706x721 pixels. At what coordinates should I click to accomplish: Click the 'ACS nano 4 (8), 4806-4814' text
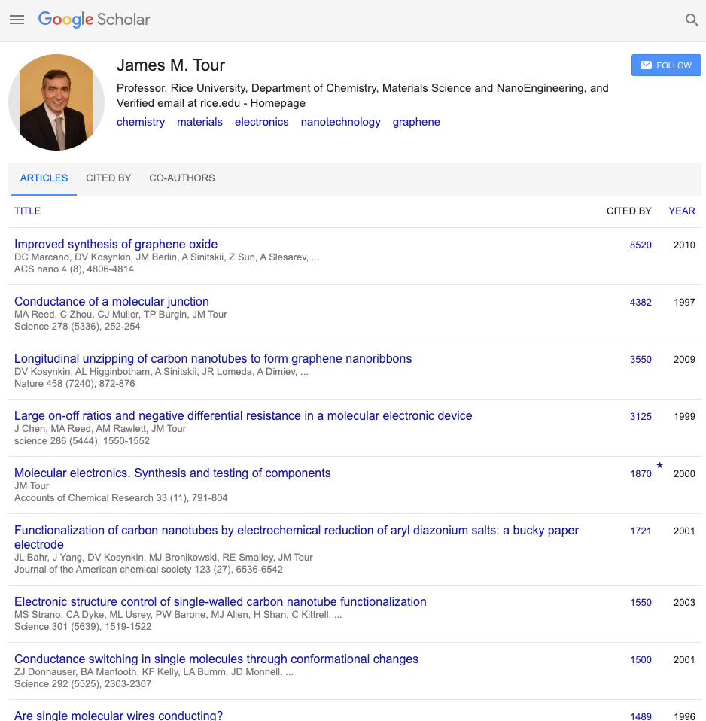(74, 269)
